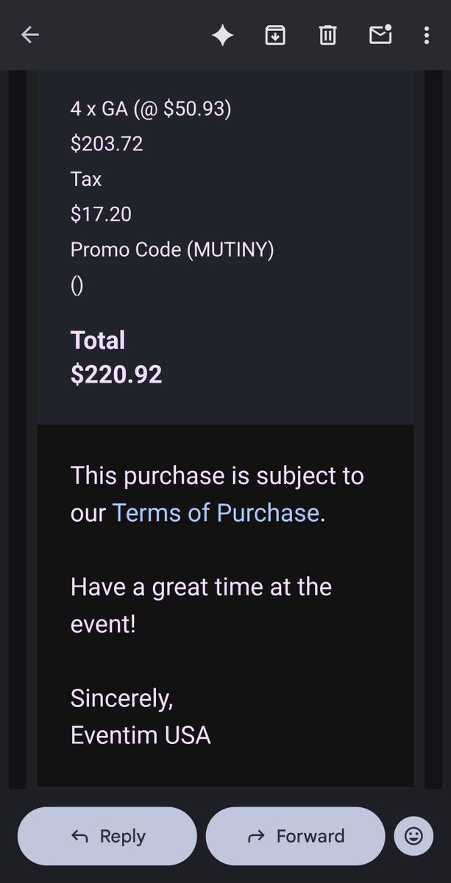
Task: Tap the bold Total label
Action: 98,340
